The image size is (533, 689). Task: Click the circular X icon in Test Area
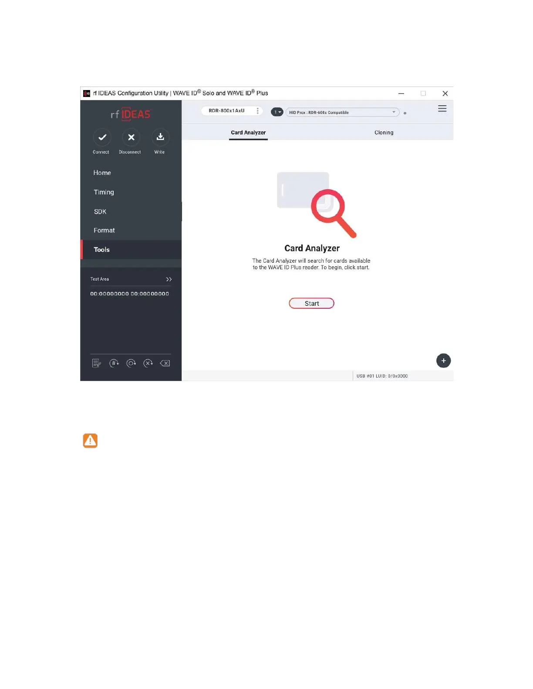[x=148, y=363]
